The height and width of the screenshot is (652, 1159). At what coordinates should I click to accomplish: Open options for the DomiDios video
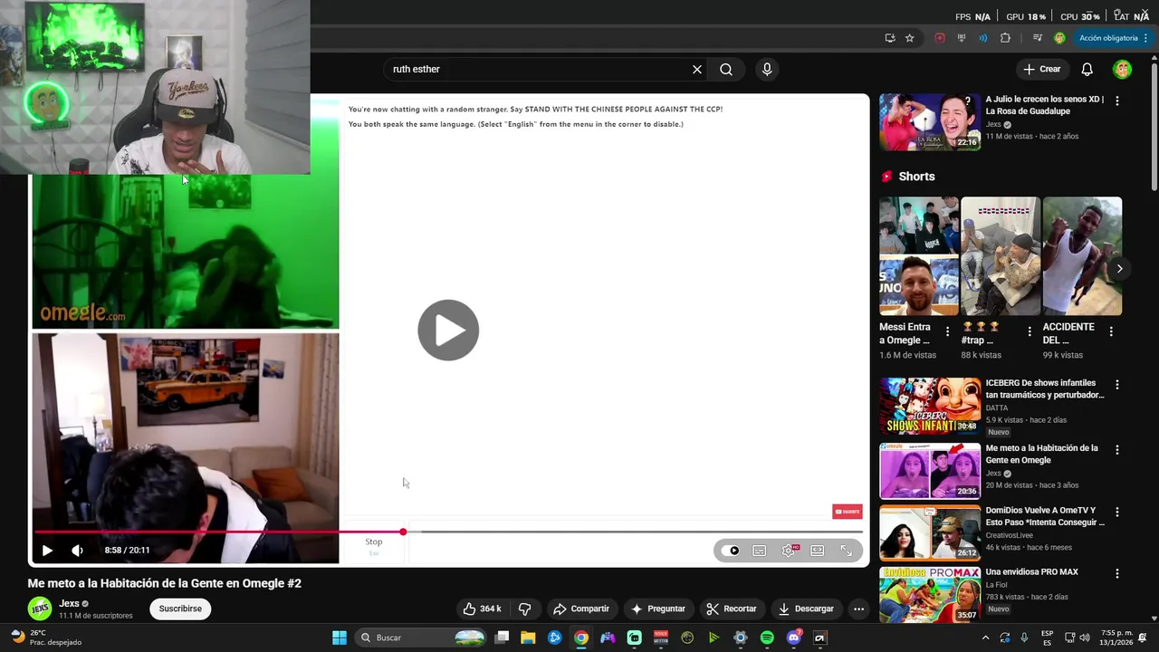pos(1116,512)
